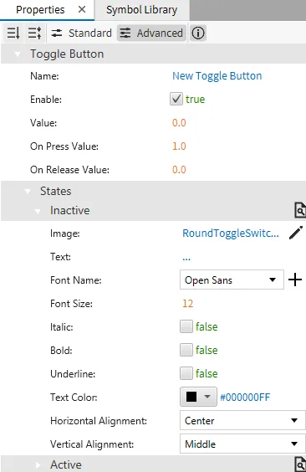
Task: Click the RoundToggleSwitc... image link
Action: pyautogui.click(x=231, y=233)
